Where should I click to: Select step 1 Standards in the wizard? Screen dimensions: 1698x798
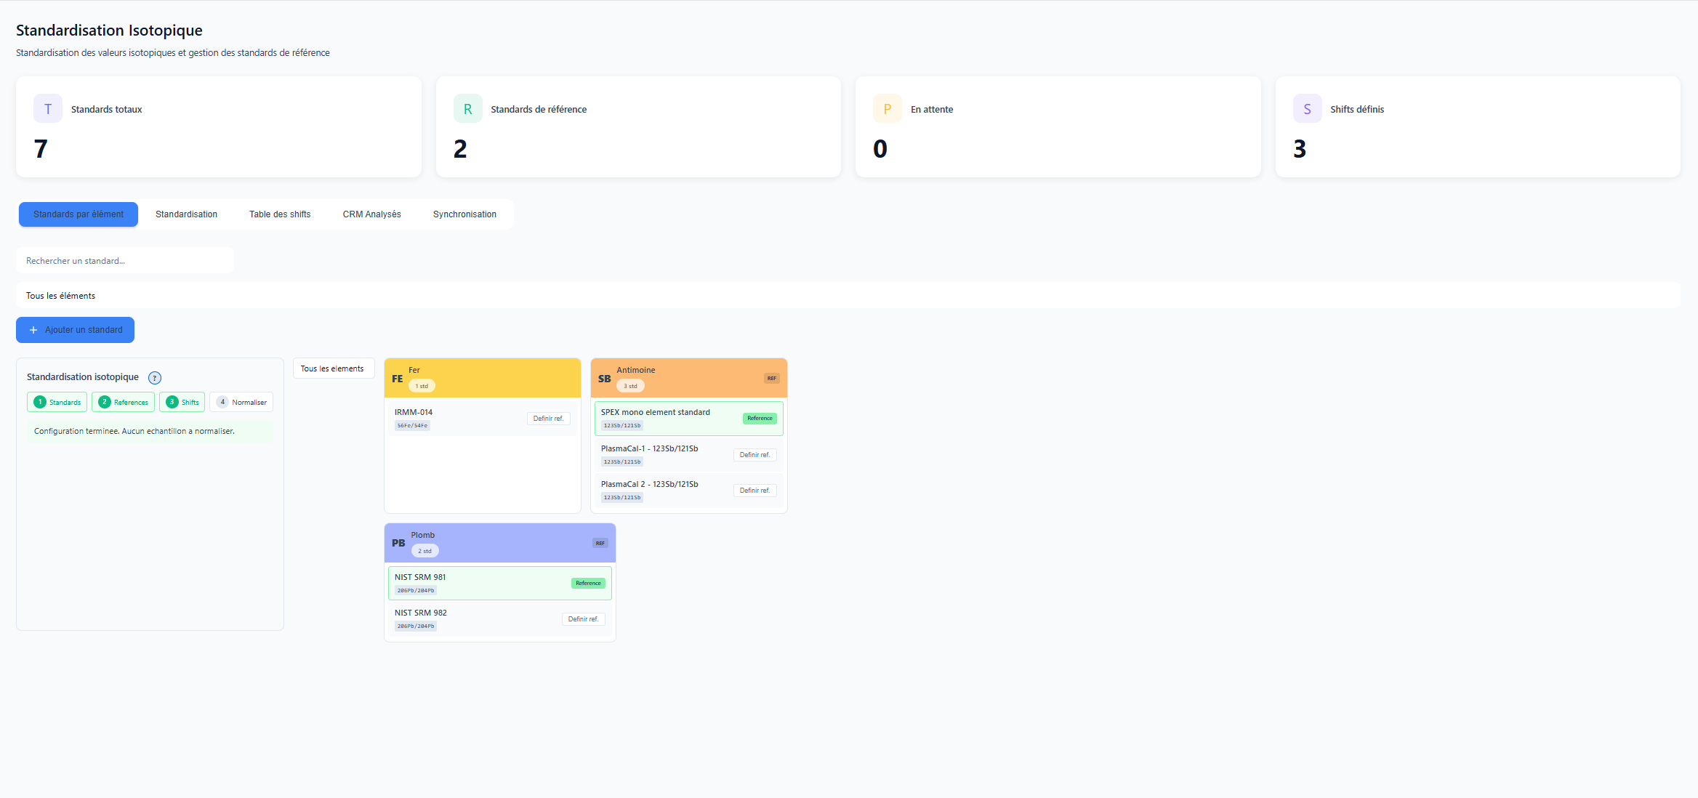tap(57, 402)
